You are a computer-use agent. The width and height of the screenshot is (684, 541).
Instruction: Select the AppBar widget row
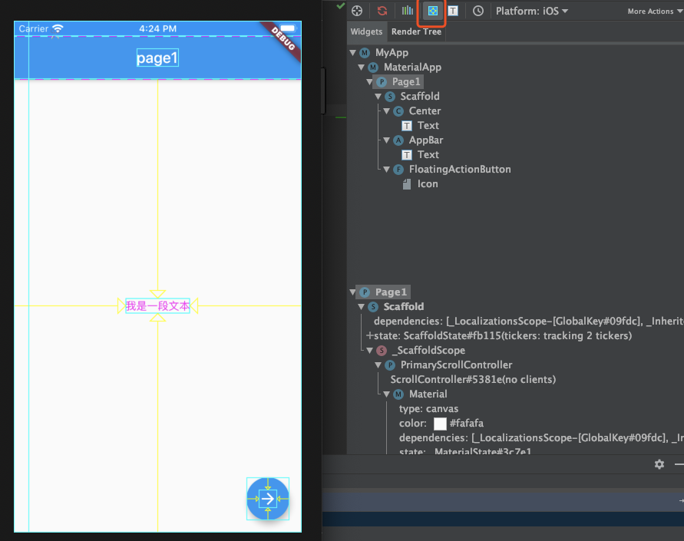coord(426,140)
